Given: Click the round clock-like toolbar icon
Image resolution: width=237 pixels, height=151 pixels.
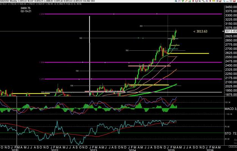Looking at the screenshot, I should tap(196, 1).
